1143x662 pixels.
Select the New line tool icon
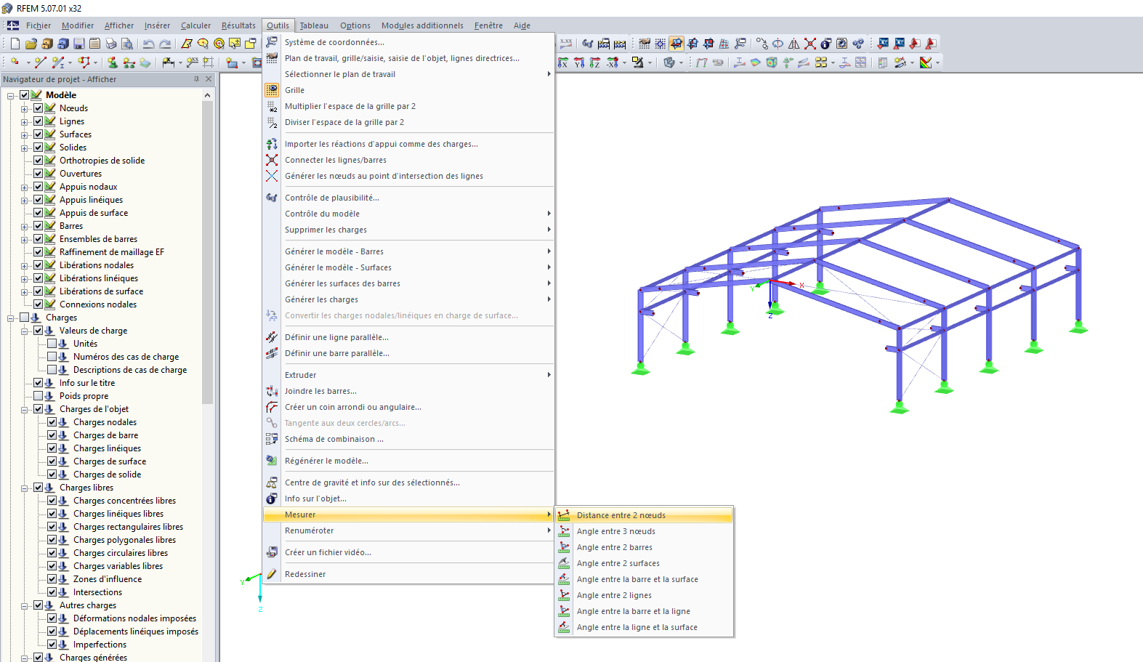pos(41,62)
